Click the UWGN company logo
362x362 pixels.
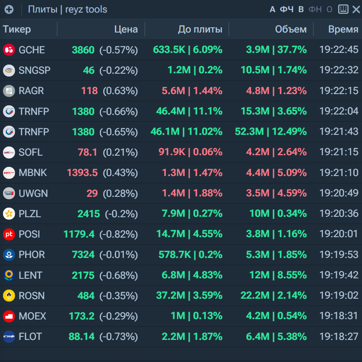9,193
